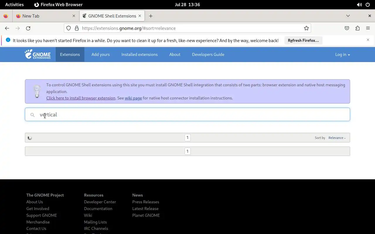Viewport: 375px width, 234px height.
Task: Open the Support GNOME footer link
Action: pyautogui.click(x=42, y=215)
